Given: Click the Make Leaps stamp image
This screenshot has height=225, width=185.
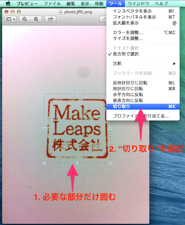Looking at the screenshot, I should pyautogui.click(x=77, y=128).
